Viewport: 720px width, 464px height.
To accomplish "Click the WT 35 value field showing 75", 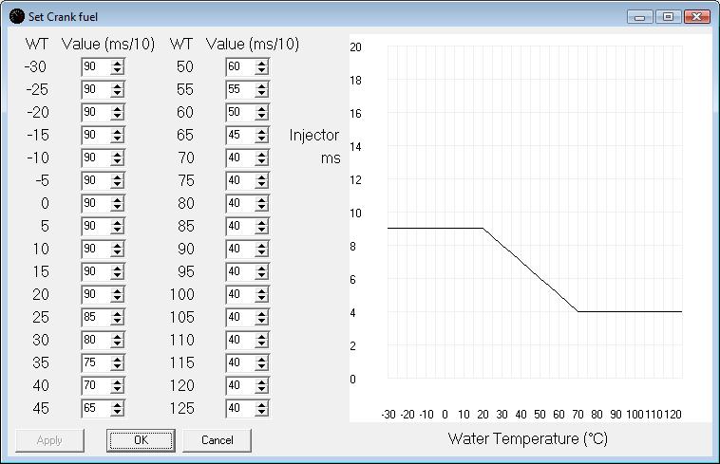I will (95, 362).
